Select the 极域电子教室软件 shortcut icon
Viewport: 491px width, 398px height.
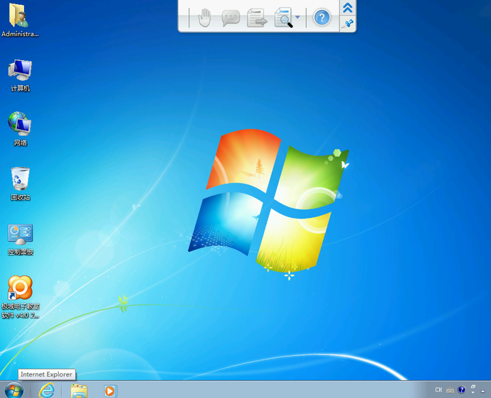point(20,297)
